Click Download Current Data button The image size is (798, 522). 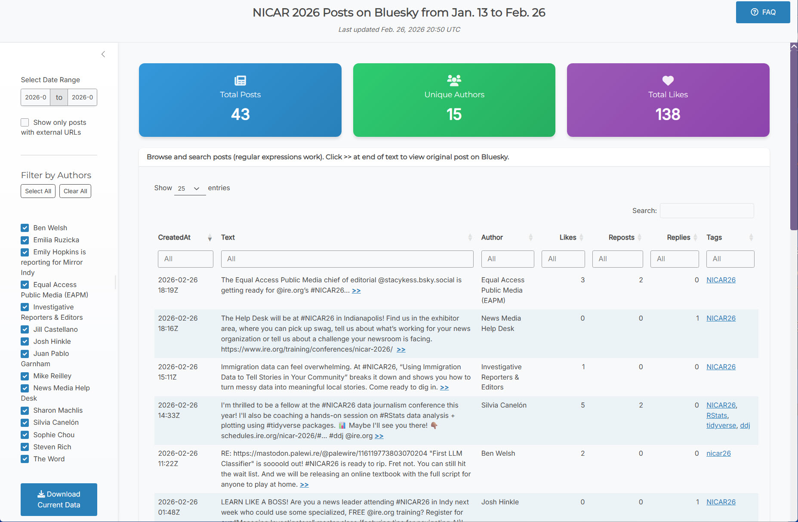(x=59, y=499)
